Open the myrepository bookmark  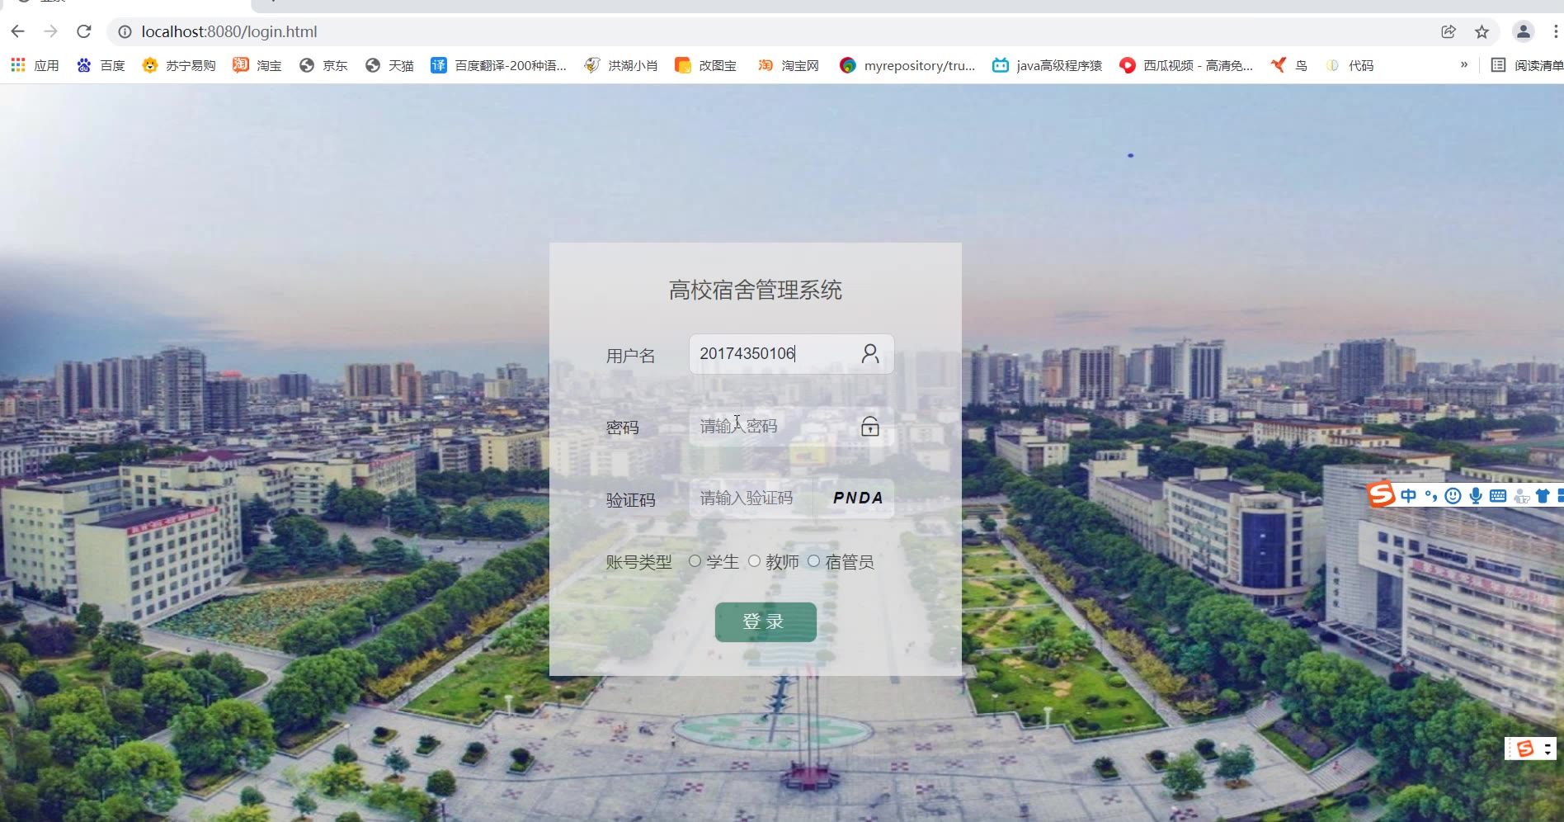tap(907, 65)
